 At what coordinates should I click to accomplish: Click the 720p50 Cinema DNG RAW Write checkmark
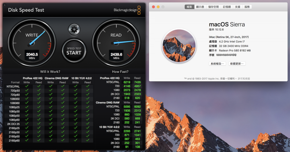[50, 90]
